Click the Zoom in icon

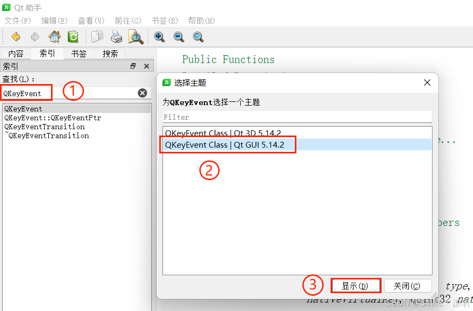(x=159, y=37)
